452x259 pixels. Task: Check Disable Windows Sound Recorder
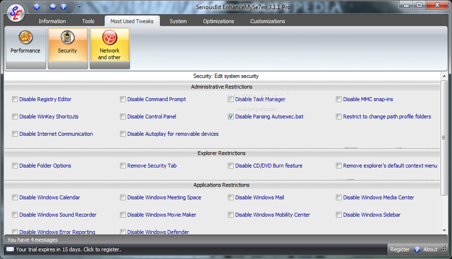15,215
